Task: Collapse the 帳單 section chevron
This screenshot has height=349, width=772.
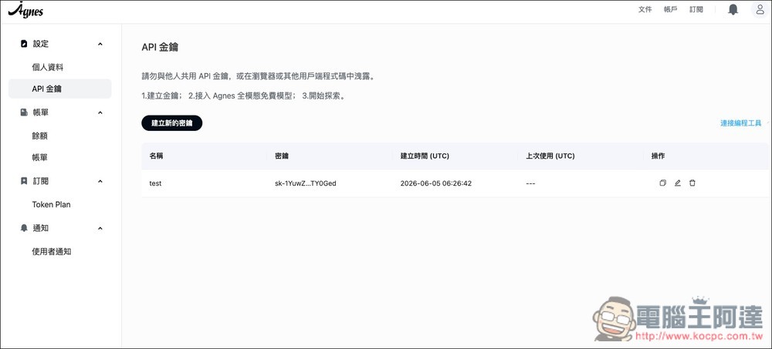Action: coord(100,112)
